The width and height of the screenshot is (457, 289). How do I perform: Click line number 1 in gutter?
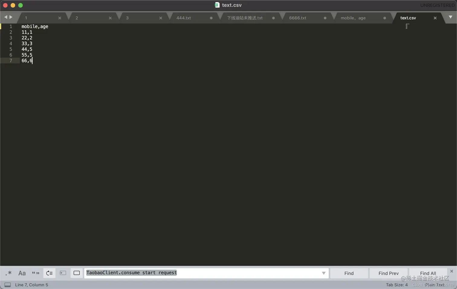[x=11, y=27]
